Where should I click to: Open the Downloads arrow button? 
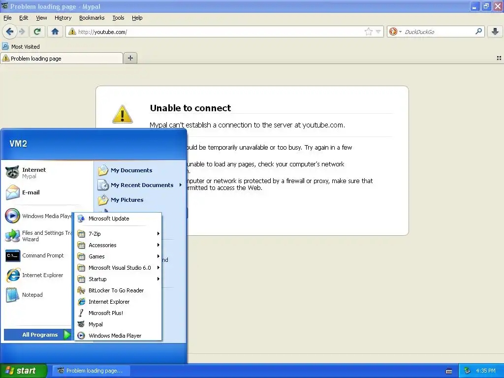click(495, 31)
